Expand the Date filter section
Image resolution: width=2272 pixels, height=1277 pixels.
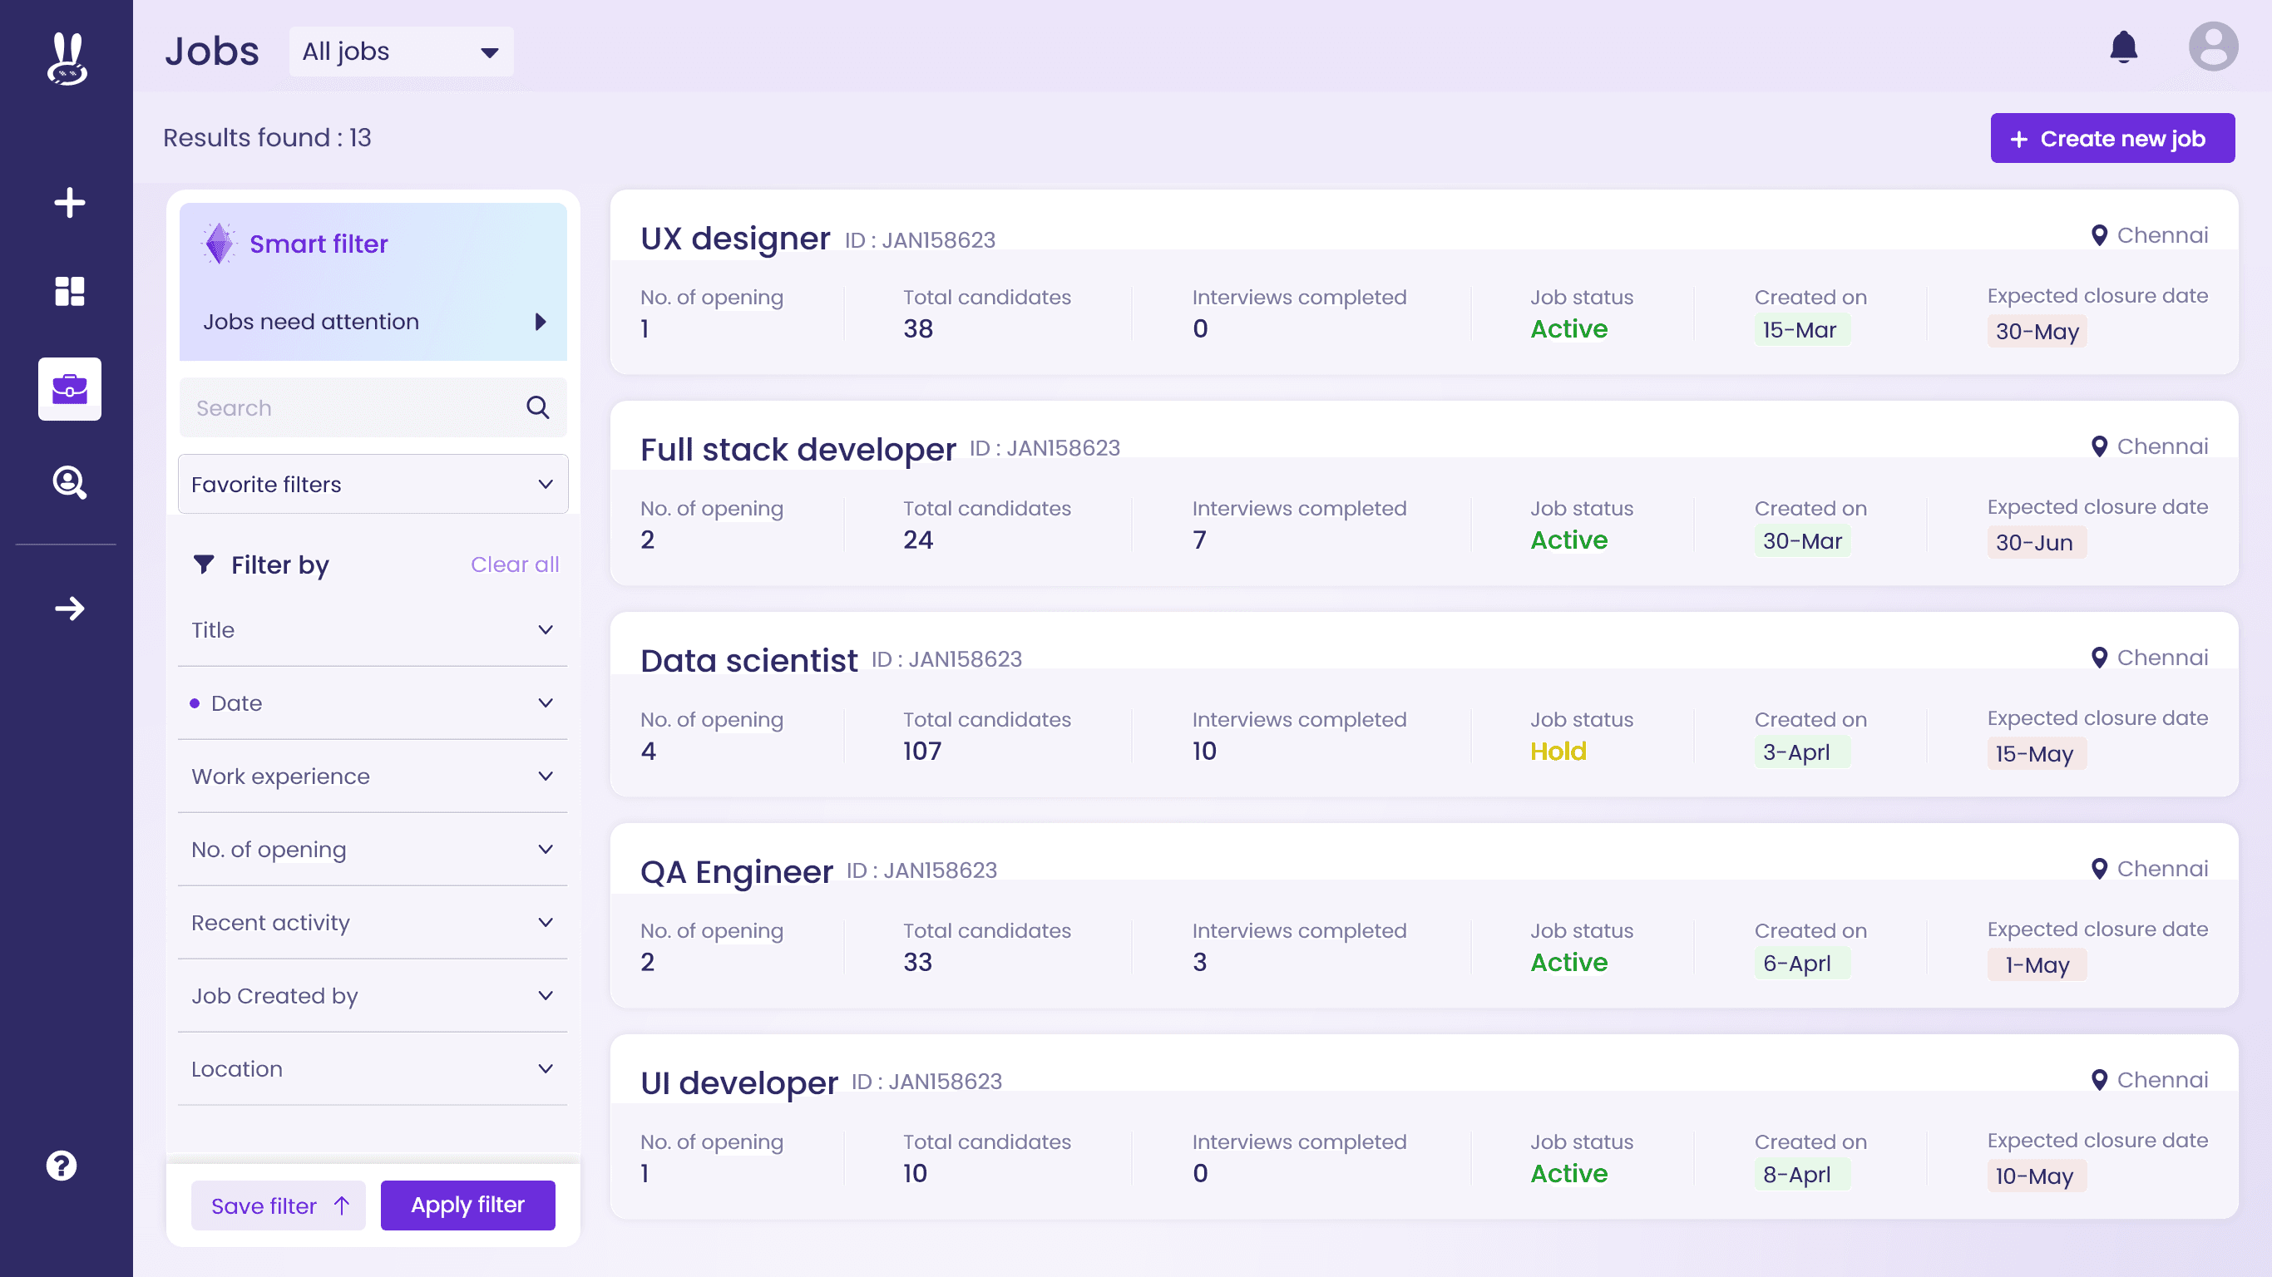[373, 703]
